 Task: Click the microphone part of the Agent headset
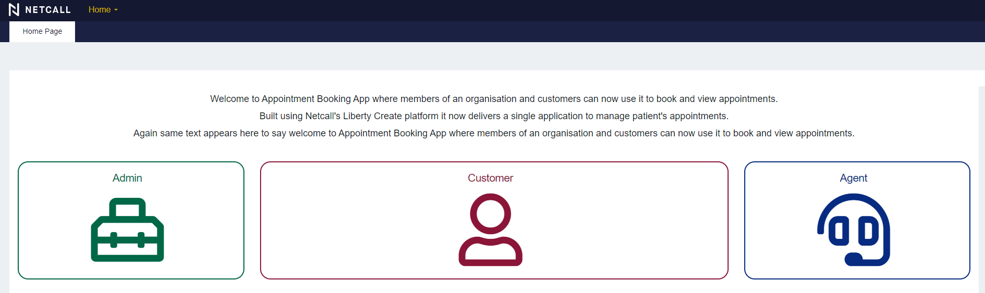[854, 258]
